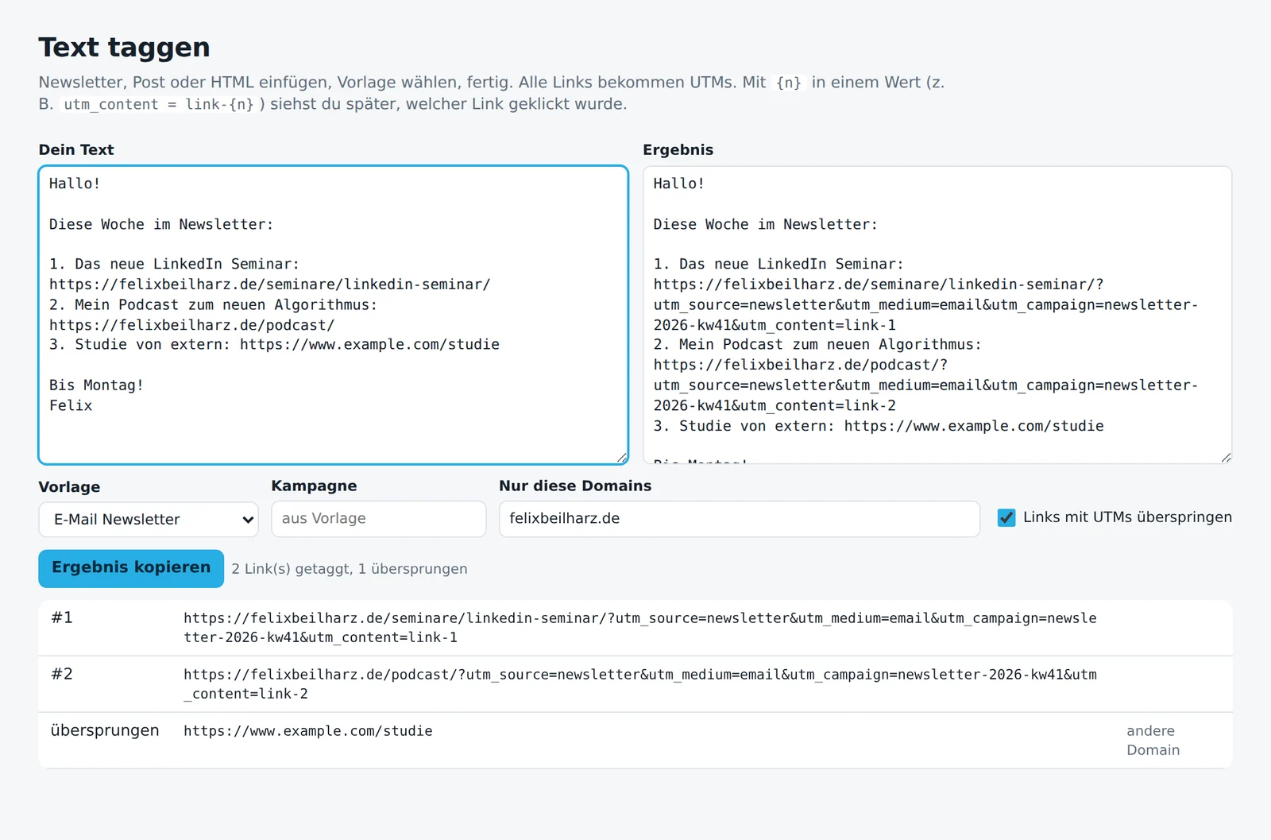Click the skipped URL 'https://www.example.com/studie'
Image resolution: width=1271 pixels, height=840 pixels.
[308, 731]
